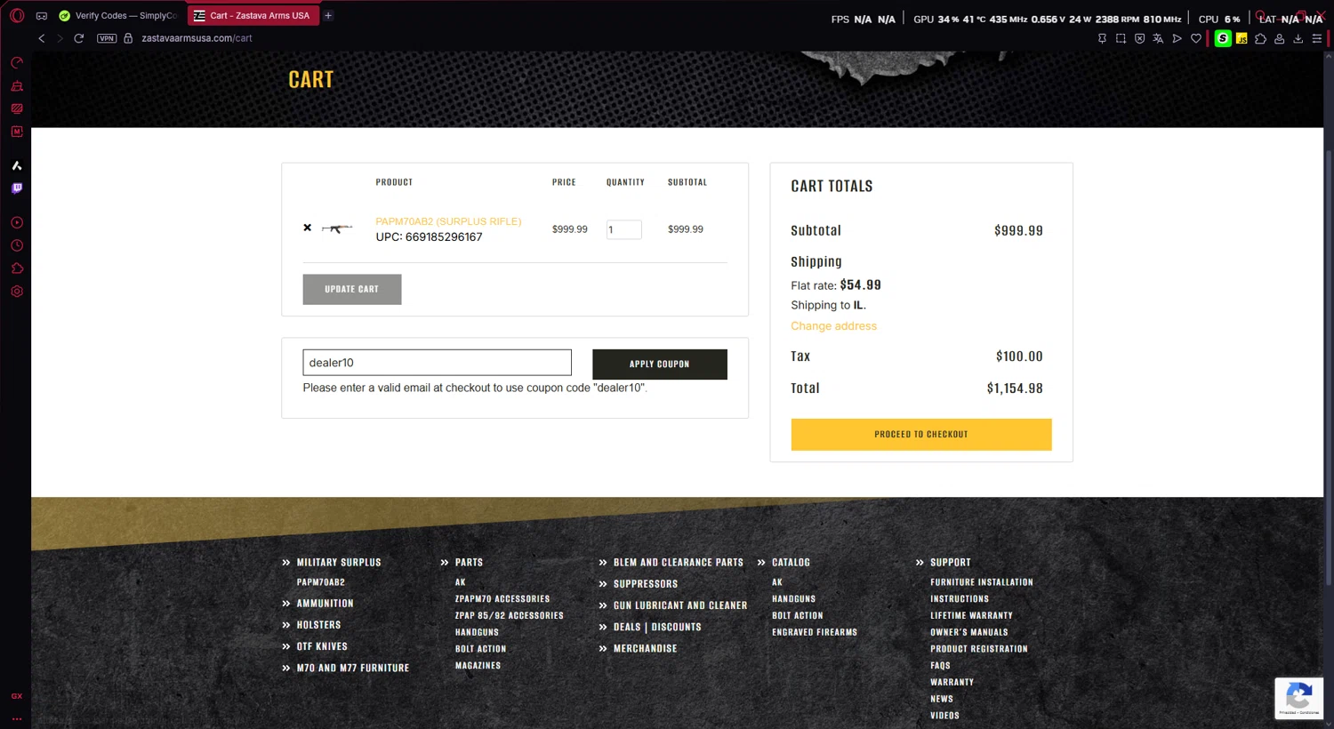Open Suppressors footer link
This screenshot has width=1334, height=729.
[x=646, y=584]
